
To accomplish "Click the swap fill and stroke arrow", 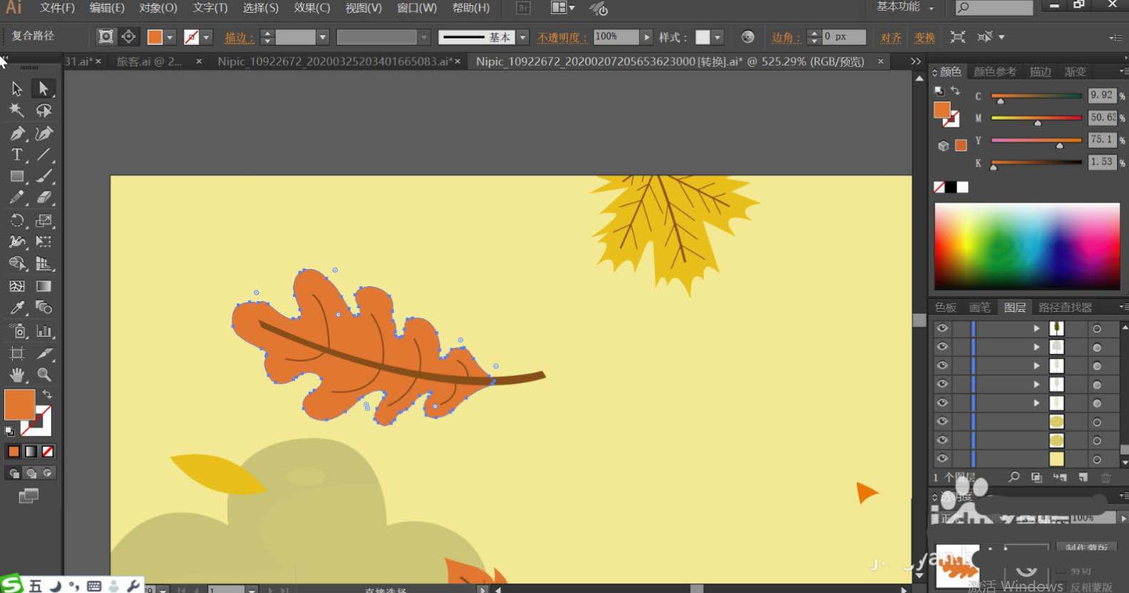I will pos(47,394).
